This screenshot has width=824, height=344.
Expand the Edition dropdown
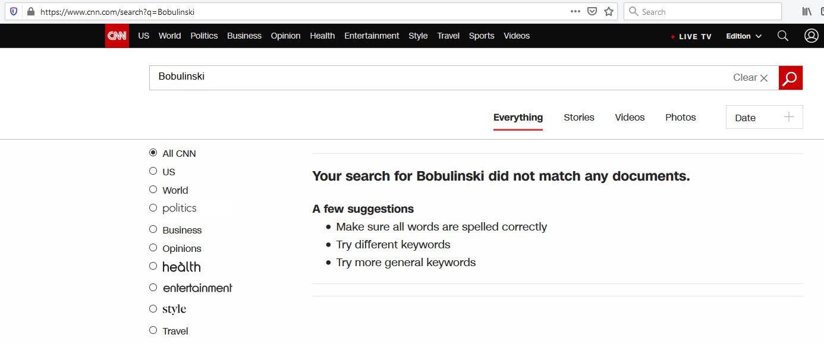pyautogui.click(x=744, y=36)
